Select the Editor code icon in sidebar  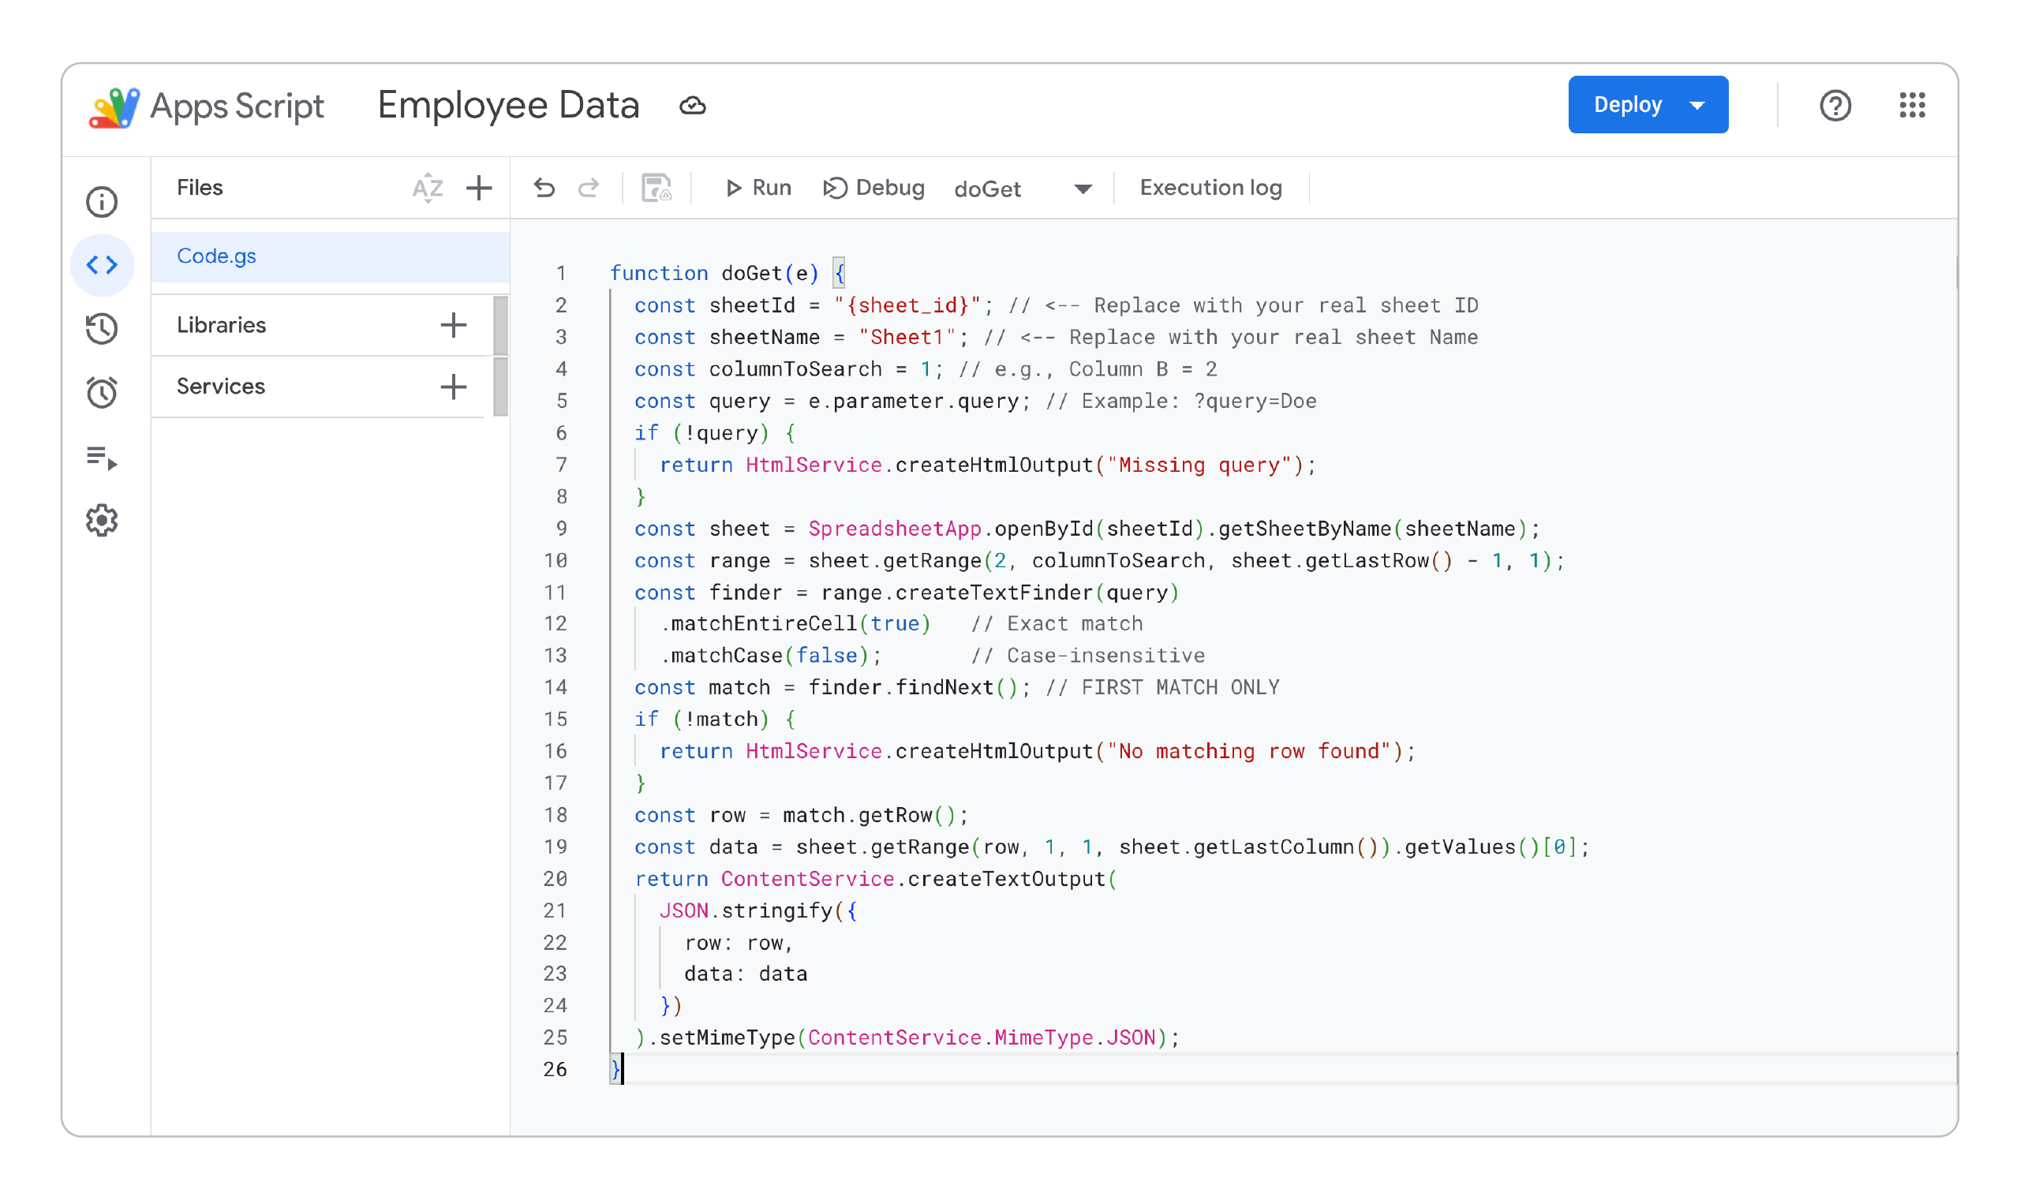[102, 265]
